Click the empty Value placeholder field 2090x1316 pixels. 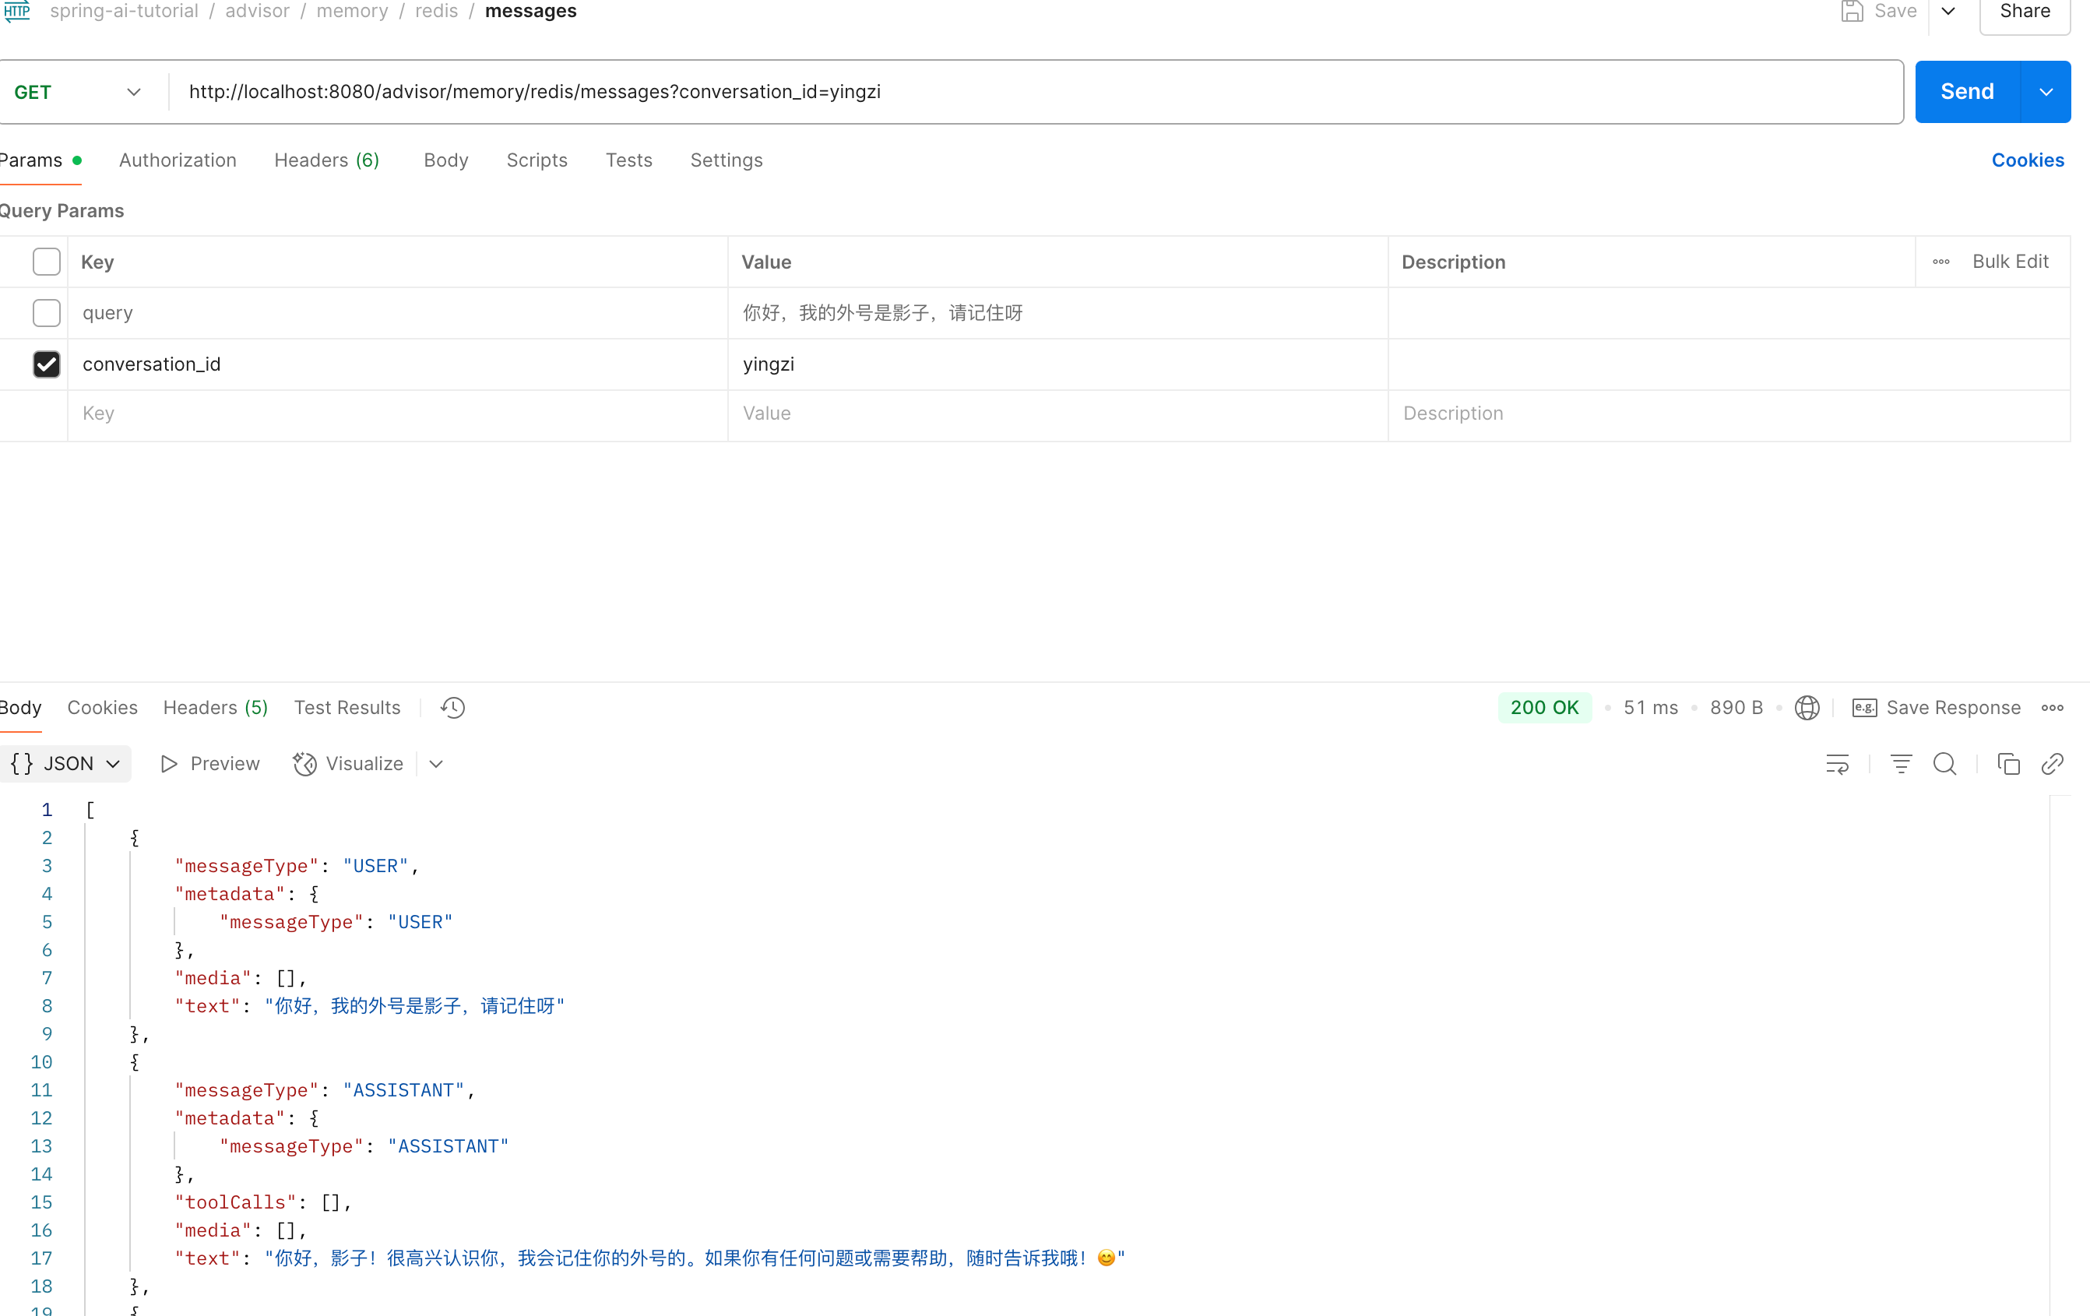pyautogui.click(x=1058, y=414)
